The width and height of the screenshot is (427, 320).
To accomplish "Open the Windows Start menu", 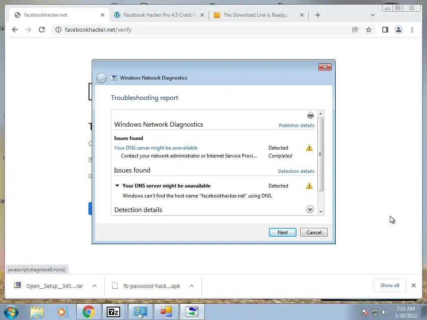I will coord(11,312).
